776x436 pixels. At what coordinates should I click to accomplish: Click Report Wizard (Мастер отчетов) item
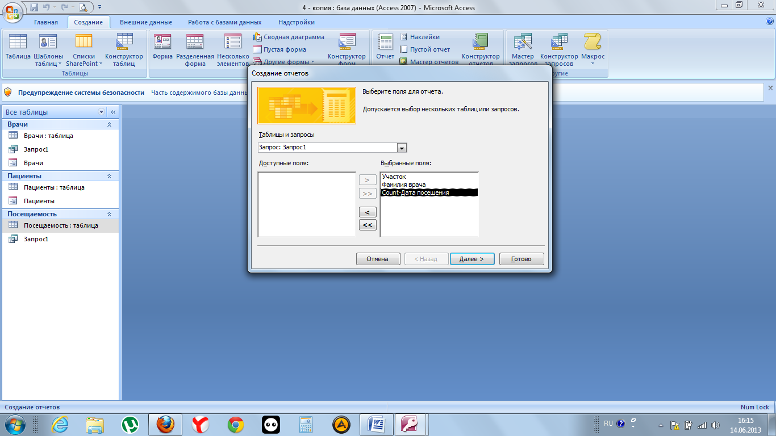[429, 62]
